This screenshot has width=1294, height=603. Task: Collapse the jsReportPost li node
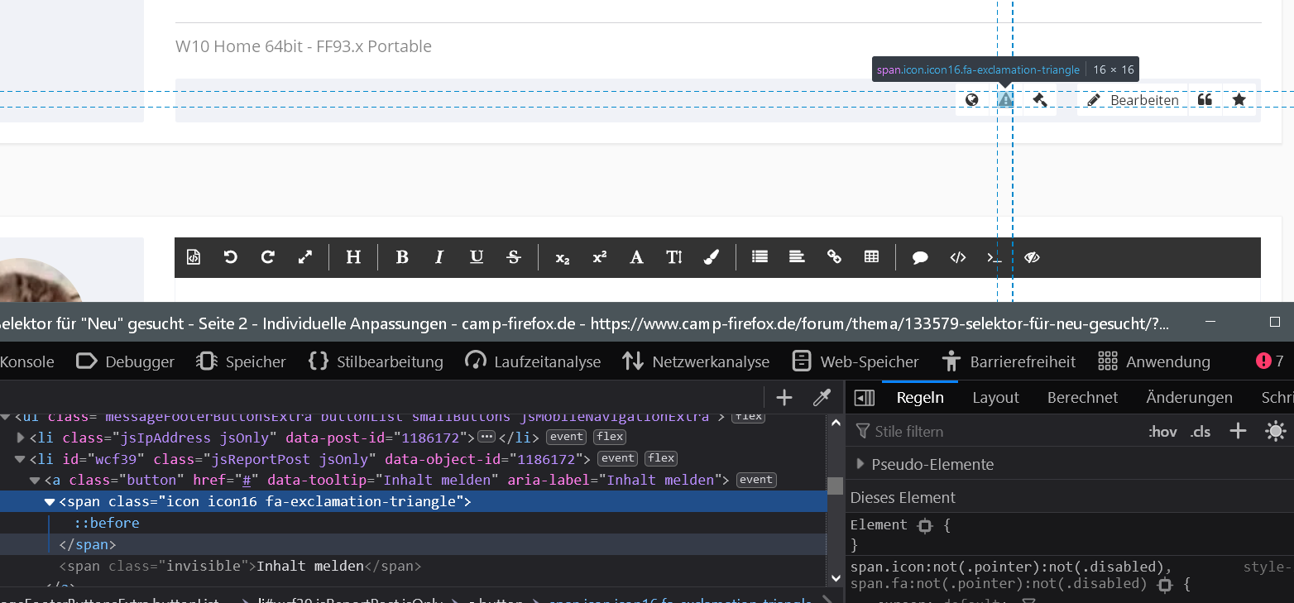[22, 458]
